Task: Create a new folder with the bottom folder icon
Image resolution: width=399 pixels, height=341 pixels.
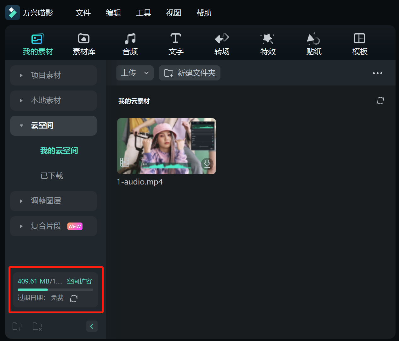Action: coord(17,326)
